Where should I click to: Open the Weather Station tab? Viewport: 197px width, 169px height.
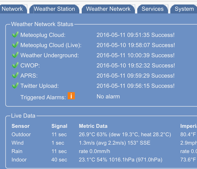(x=54, y=9)
